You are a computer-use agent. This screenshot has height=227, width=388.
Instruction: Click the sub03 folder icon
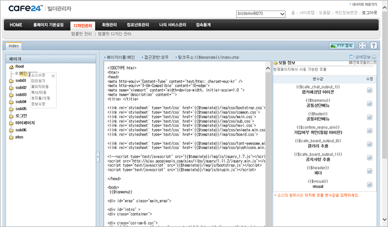[x=11, y=95]
